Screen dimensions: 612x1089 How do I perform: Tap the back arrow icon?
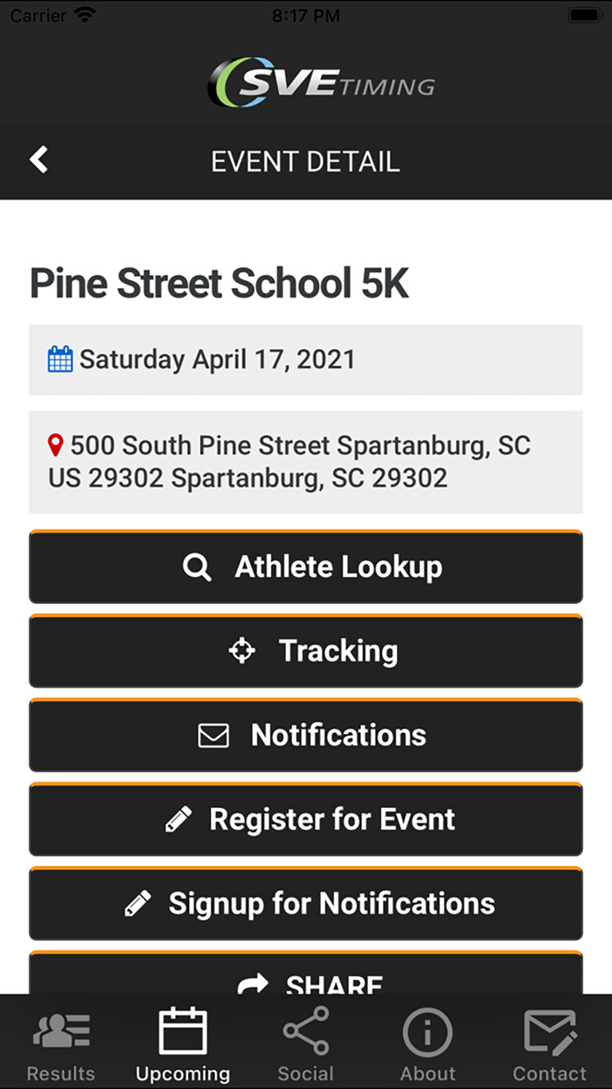[x=38, y=160]
